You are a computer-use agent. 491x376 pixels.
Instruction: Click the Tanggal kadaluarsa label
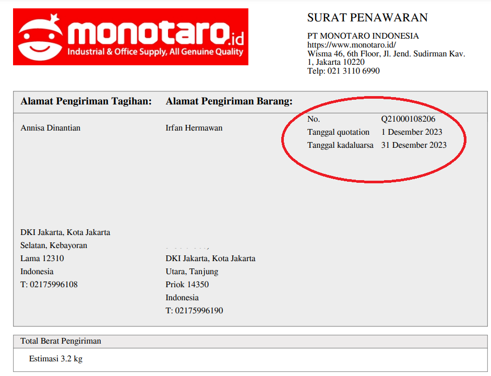click(340, 145)
